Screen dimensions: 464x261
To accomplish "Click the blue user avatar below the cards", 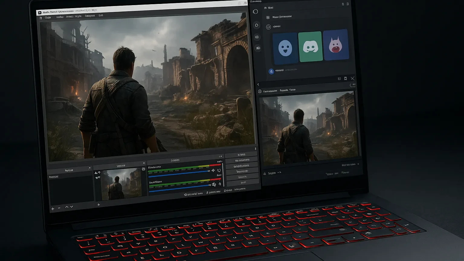I will (271, 71).
